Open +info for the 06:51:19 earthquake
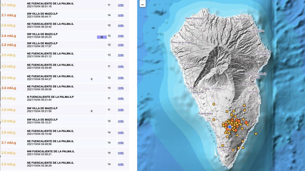The height and width of the screenshot is (171, 305). point(121,5)
